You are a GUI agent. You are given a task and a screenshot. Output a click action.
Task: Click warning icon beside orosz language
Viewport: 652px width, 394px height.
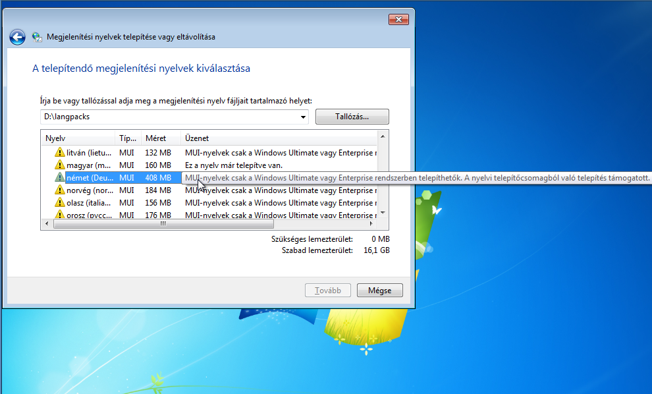[x=60, y=214]
